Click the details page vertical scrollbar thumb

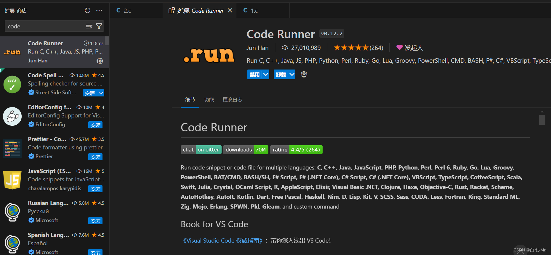pyautogui.click(x=542, y=120)
